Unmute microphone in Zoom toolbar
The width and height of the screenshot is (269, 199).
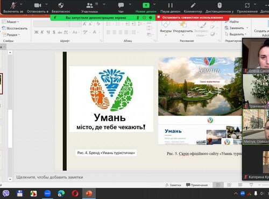(13, 5)
